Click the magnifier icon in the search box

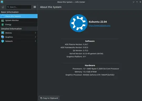coord(8,7)
